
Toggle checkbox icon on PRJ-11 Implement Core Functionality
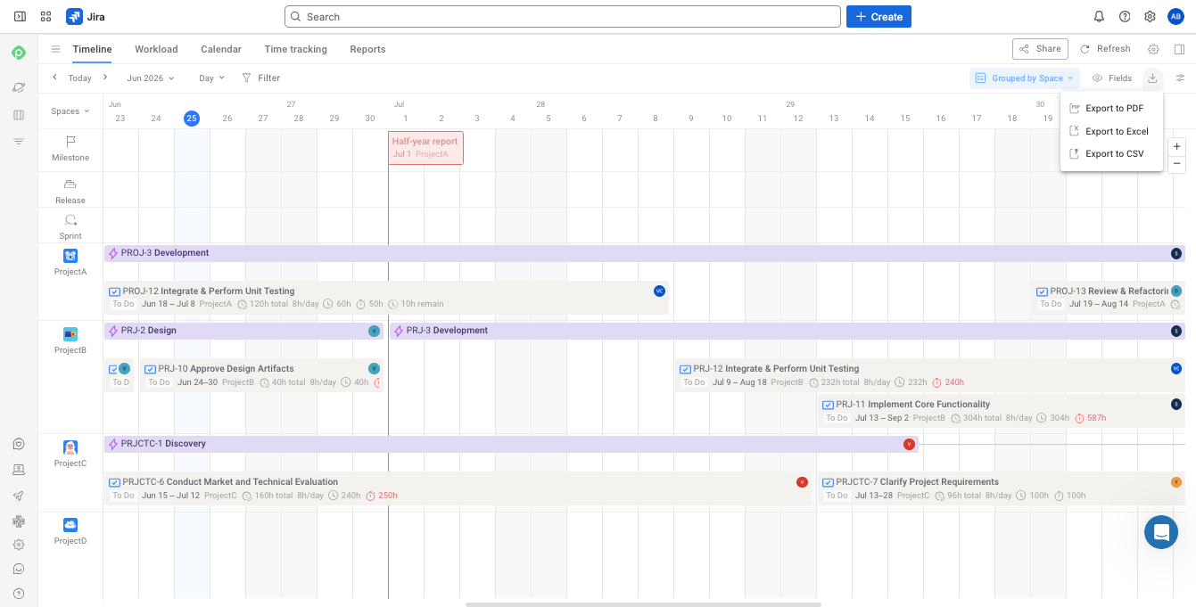coord(828,405)
